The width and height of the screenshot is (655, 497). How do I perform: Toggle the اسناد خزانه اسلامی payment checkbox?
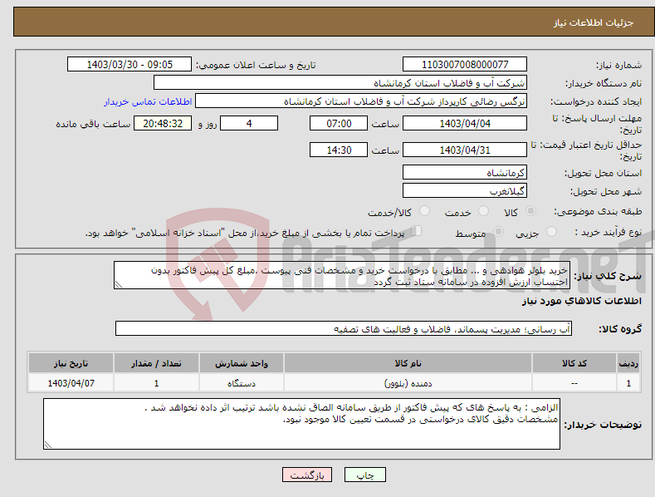(x=417, y=231)
